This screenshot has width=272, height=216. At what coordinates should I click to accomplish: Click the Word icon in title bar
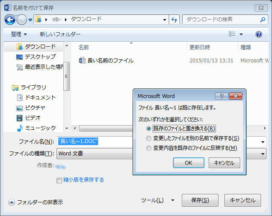tap(8, 8)
